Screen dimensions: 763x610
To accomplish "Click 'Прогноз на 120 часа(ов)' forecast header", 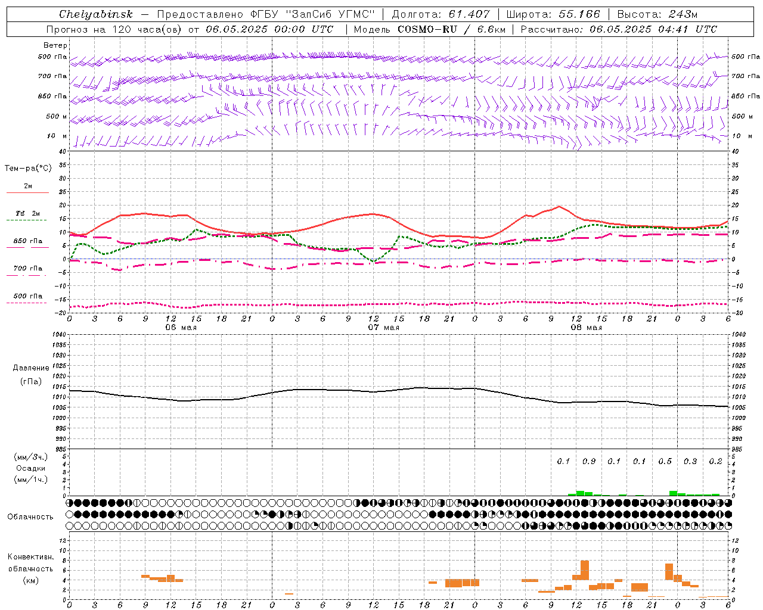I will click(x=114, y=29).
